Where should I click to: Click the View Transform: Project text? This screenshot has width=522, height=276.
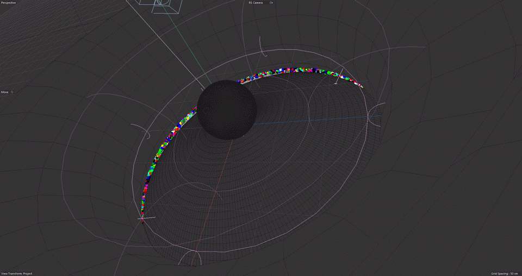(x=17, y=273)
